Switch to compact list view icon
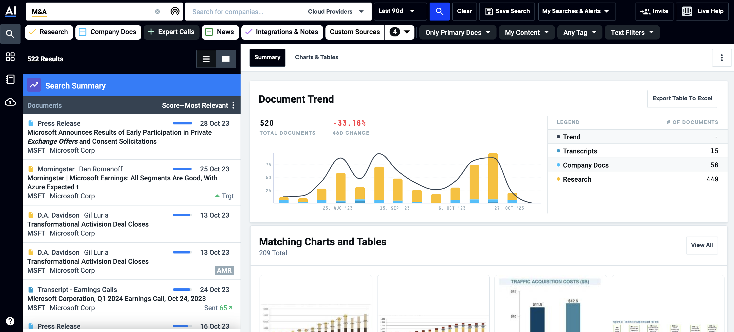This screenshot has width=734, height=332. click(206, 59)
